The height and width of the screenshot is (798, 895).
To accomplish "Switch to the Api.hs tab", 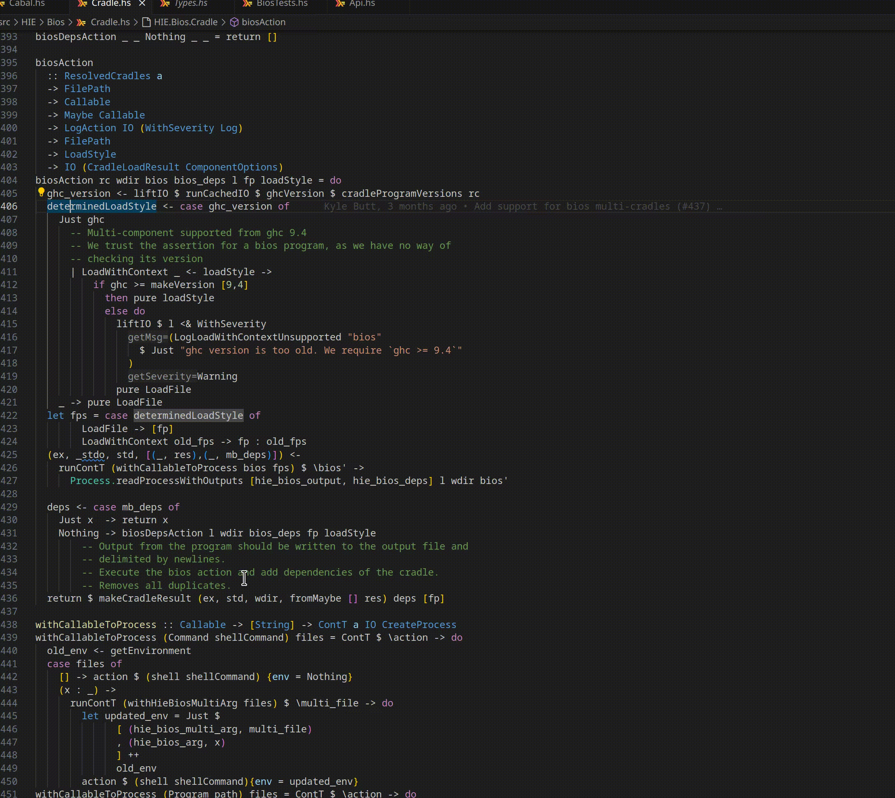I will point(362,4).
